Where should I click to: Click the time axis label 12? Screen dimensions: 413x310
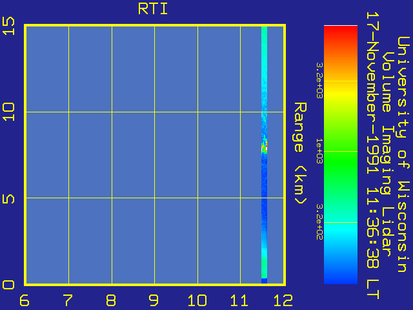pos(283,300)
